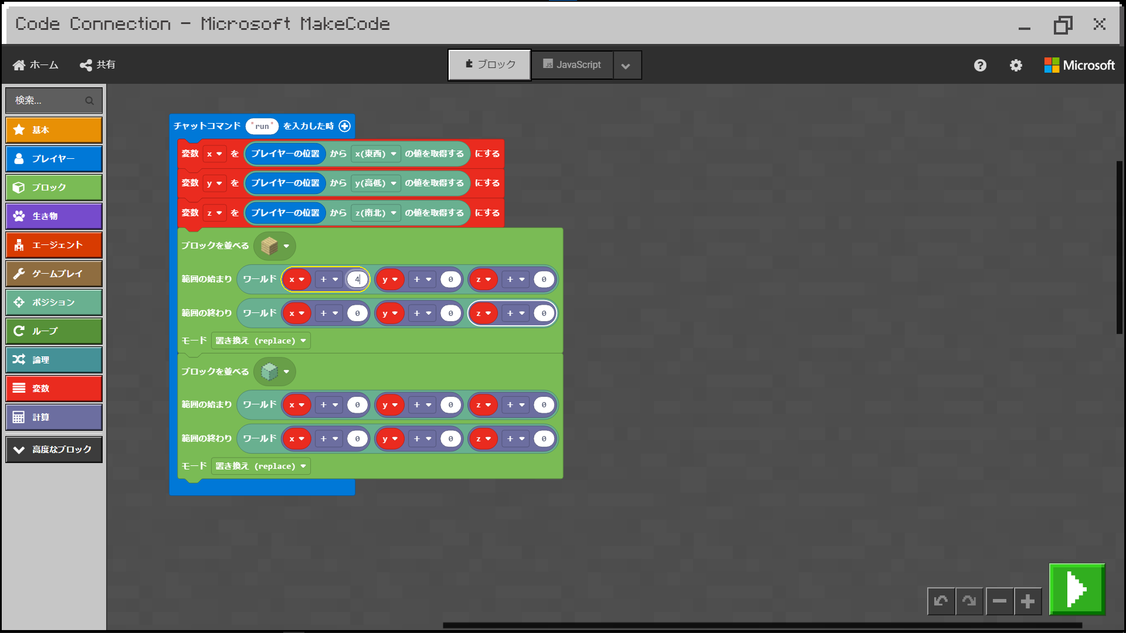Screen dimensions: 1126x633
Task: Click the search magnifier icon
Action: [x=89, y=101]
